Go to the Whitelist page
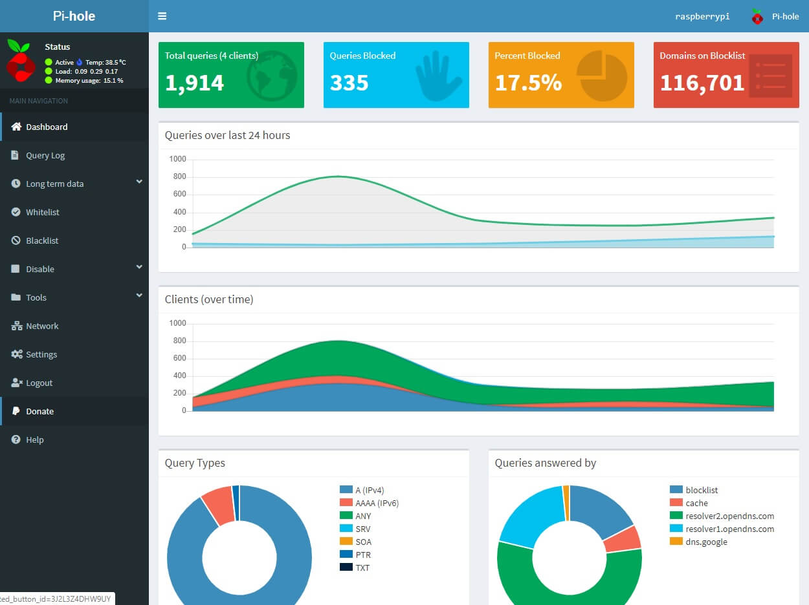809x605 pixels. tap(74, 212)
